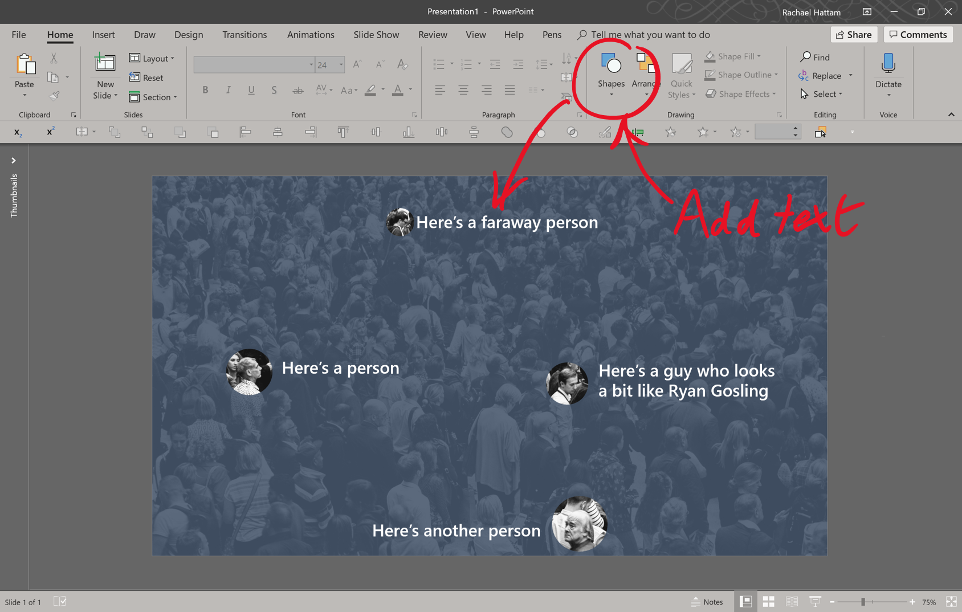Click the zoom slider handle
962x612 pixels.
tap(863, 602)
